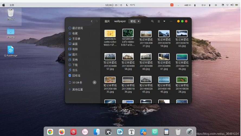The width and height of the screenshot is (241, 136).
Task: Click the volume icon in the top bar
Action: click(232, 5)
